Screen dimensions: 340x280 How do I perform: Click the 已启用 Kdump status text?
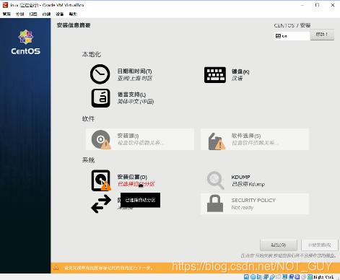point(248,184)
